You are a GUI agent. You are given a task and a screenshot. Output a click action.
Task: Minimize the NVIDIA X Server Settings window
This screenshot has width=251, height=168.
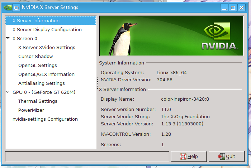tap(224, 8)
